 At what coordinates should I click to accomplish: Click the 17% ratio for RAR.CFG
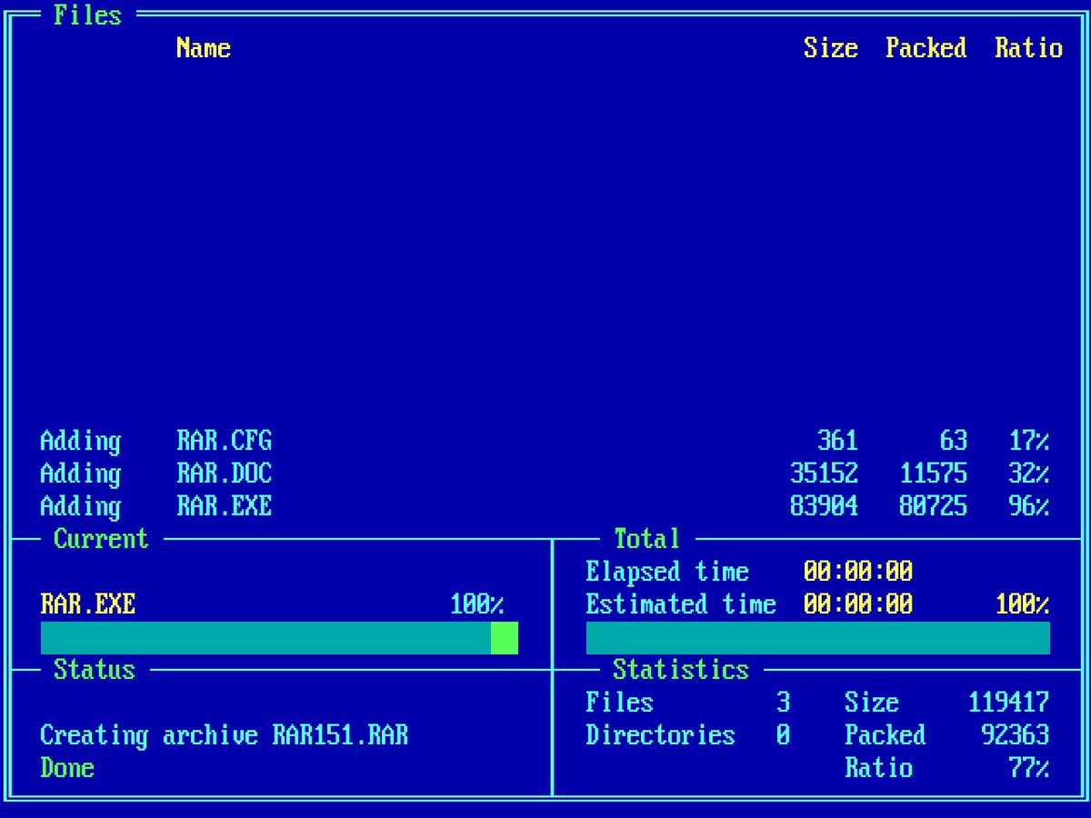(x=1029, y=441)
